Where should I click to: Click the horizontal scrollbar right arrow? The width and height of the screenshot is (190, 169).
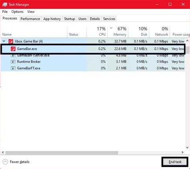tap(182, 153)
